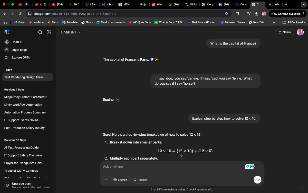This screenshot has width=308, height=193.
Task: Click the Ask anything input field
Action: [154, 166]
